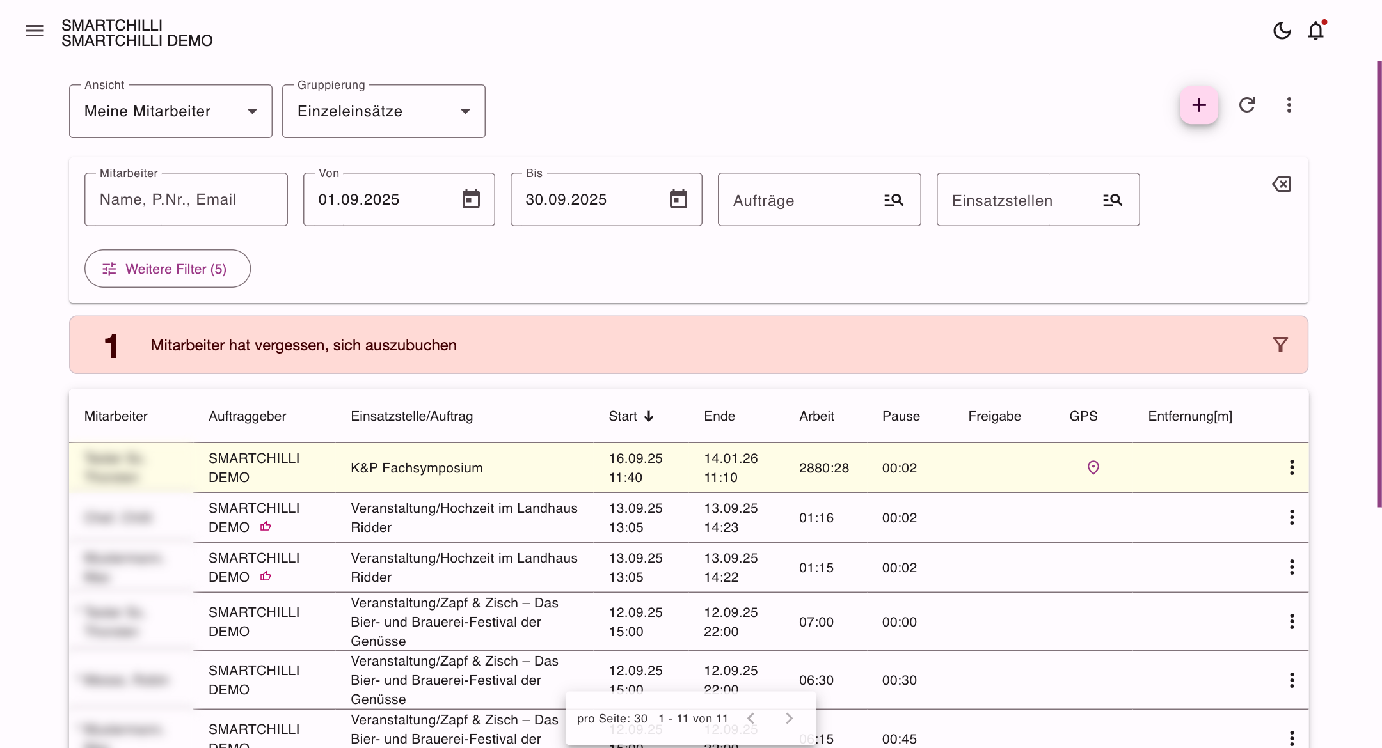The width and height of the screenshot is (1382, 748).
Task: Open search lookup in Einsatzstellen field
Action: pos(1113,200)
